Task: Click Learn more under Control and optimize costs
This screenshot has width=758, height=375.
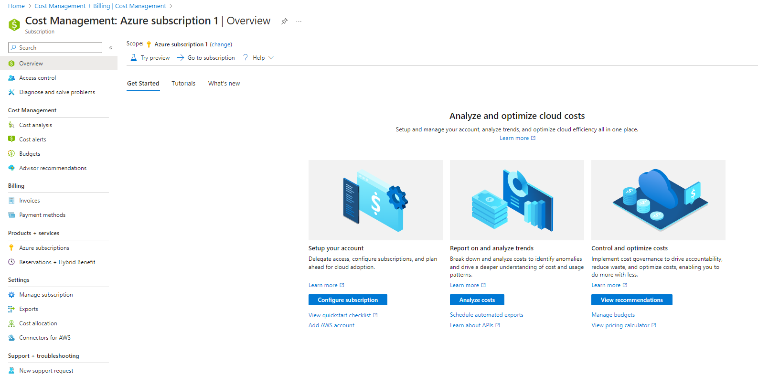Action: [609, 285]
